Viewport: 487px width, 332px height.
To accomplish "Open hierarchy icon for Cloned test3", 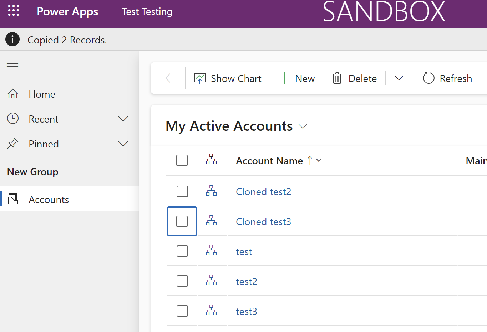I will point(211,221).
